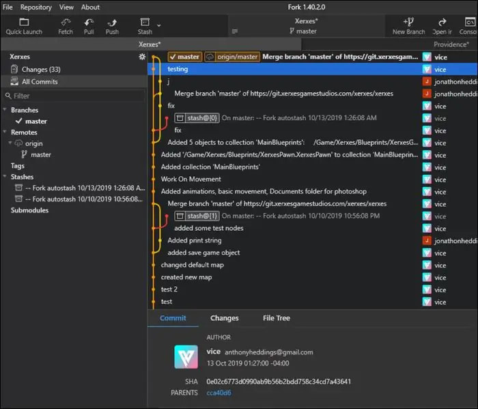Open the File menu
The image size is (478, 409).
[x=8, y=7]
